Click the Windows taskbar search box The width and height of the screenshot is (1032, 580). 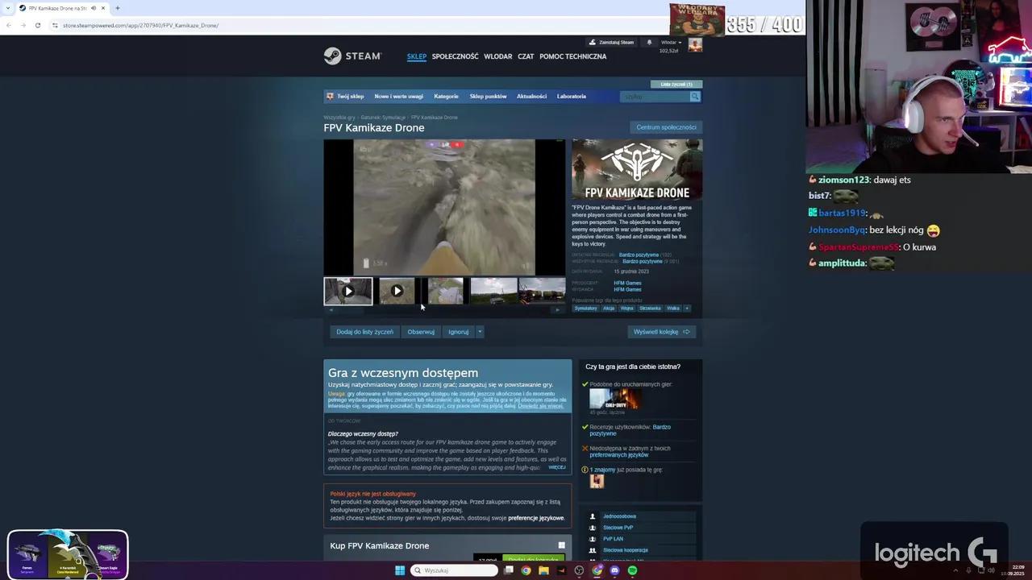[x=454, y=570]
